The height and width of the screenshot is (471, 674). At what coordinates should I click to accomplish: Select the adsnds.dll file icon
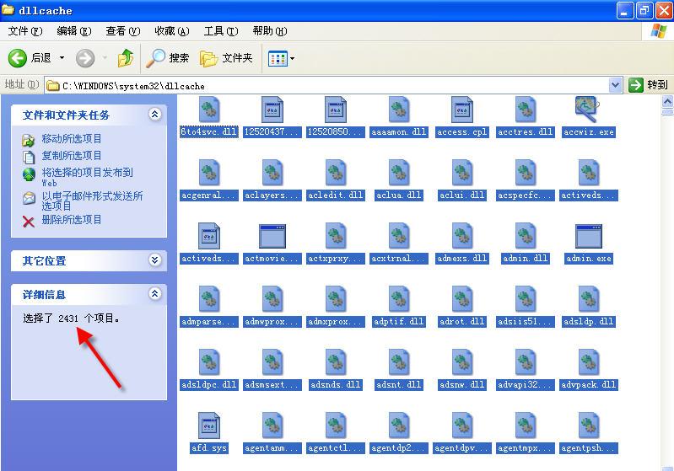point(336,362)
